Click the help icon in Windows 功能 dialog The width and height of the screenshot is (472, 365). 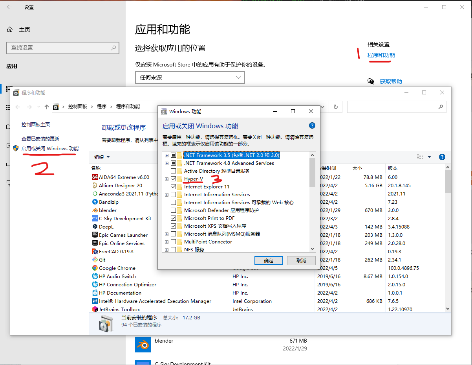[x=312, y=126]
